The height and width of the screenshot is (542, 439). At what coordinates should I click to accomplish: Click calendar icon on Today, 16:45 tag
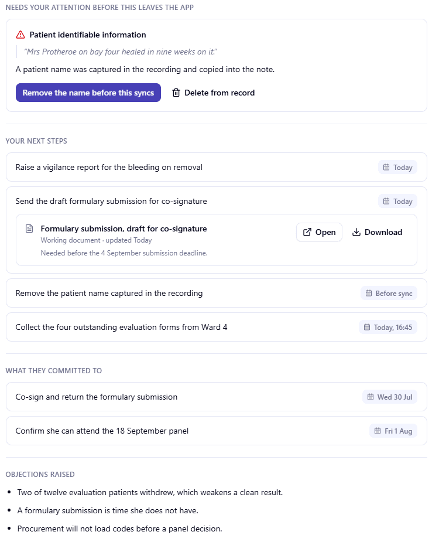pos(367,327)
